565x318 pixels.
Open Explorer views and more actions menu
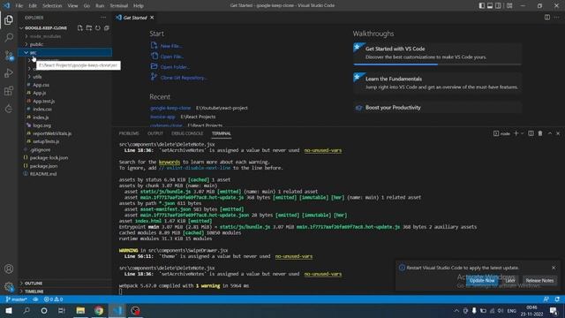click(x=103, y=18)
